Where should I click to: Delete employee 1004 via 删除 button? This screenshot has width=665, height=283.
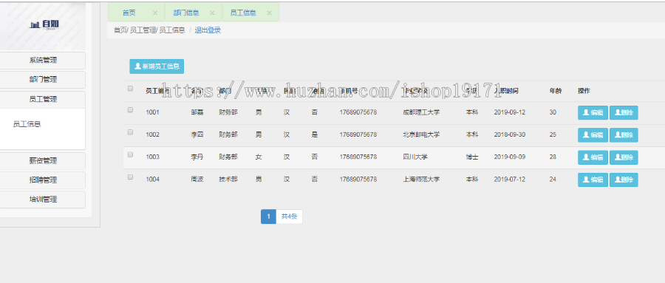(624, 180)
